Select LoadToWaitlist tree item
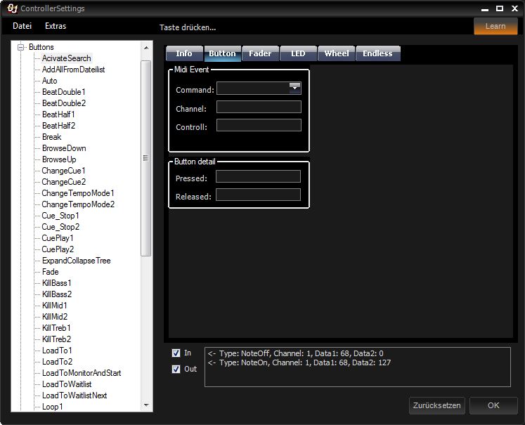 67,384
